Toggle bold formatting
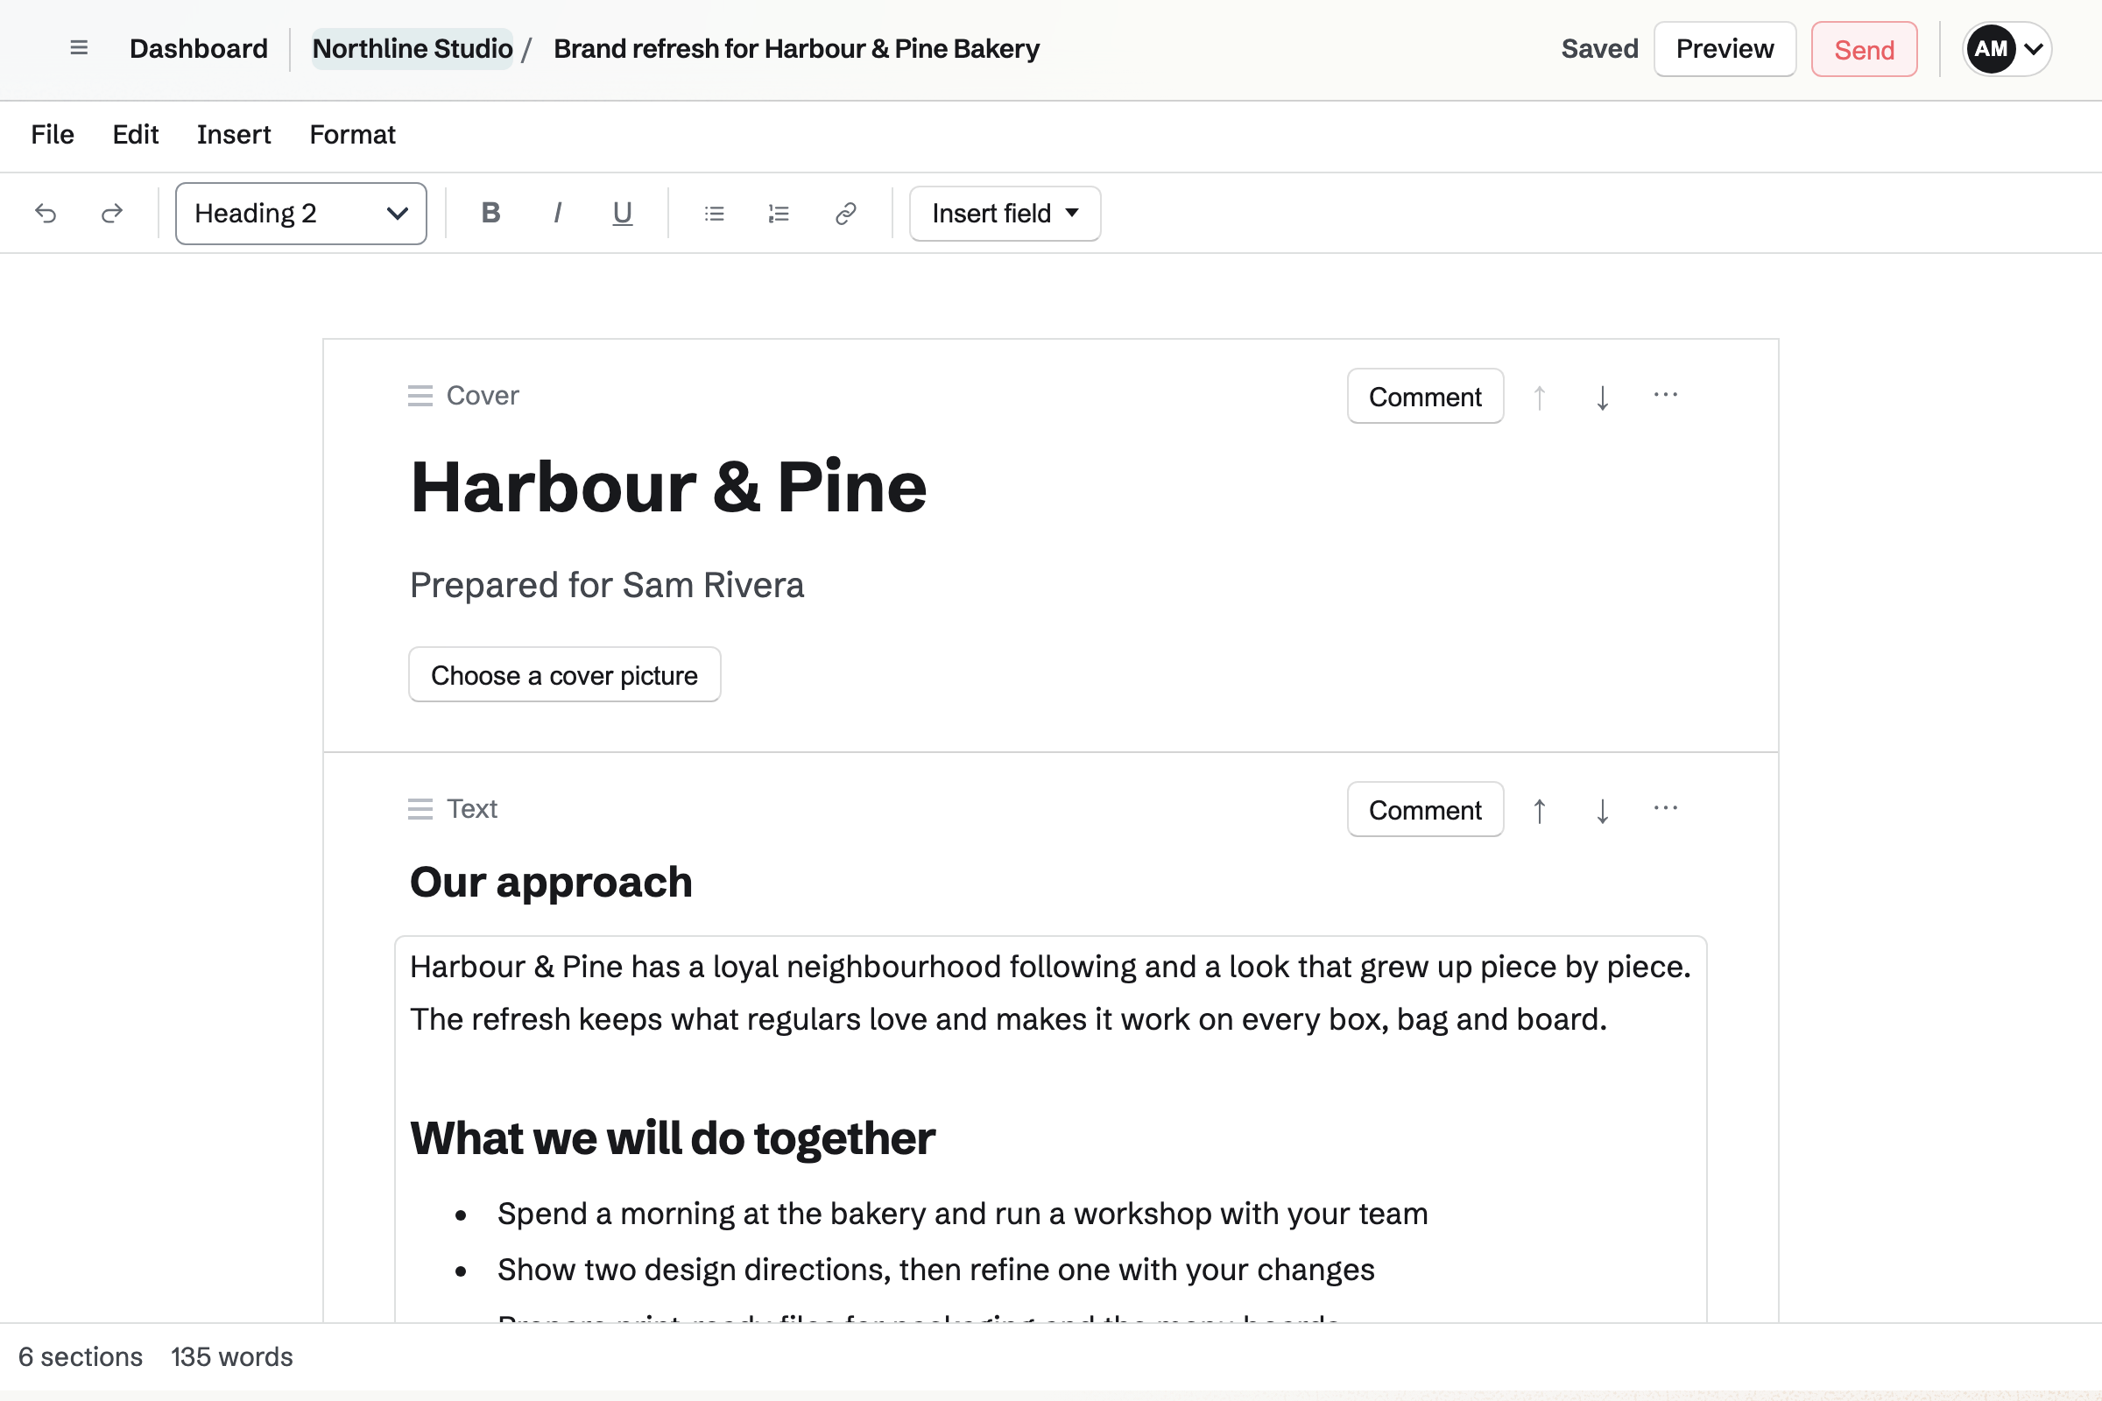Image resolution: width=2102 pixels, height=1401 pixels. coord(490,213)
